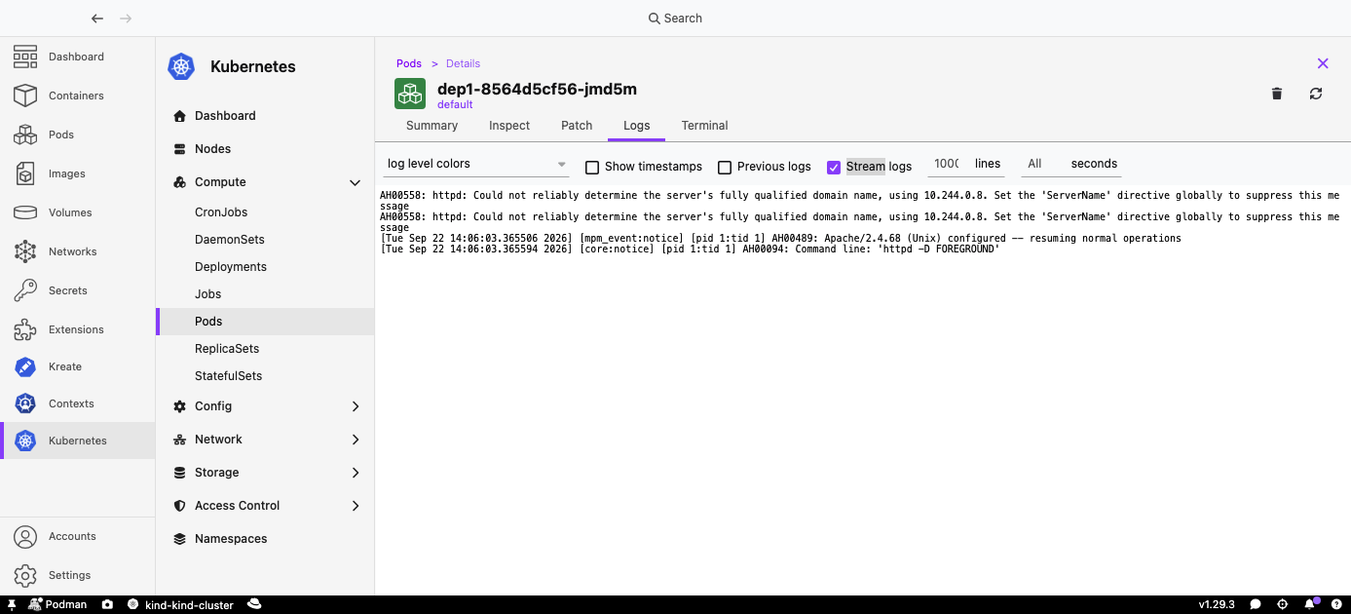Open the feedback chat bubble icon
The width and height of the screenshot is (1351, 614).
pyautogui.click(x=1256, y=604)
